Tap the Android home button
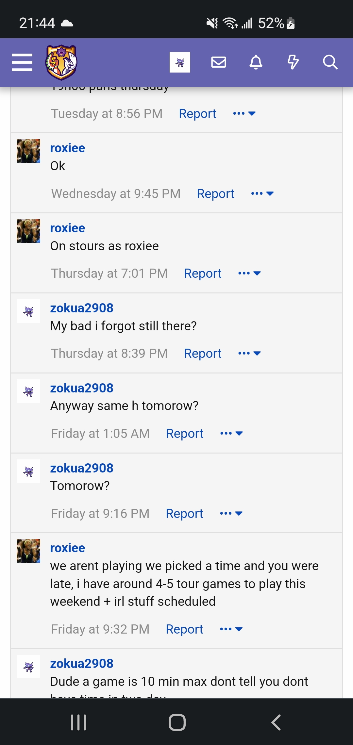Image resolution: width=353 pixels, height=745 pixels. [177, 722]
